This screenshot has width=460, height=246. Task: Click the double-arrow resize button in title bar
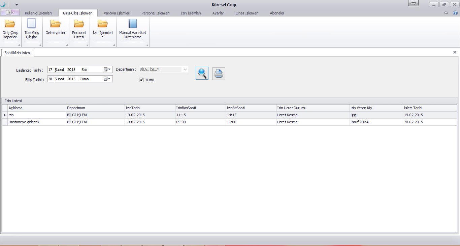[x=413, y=3]
